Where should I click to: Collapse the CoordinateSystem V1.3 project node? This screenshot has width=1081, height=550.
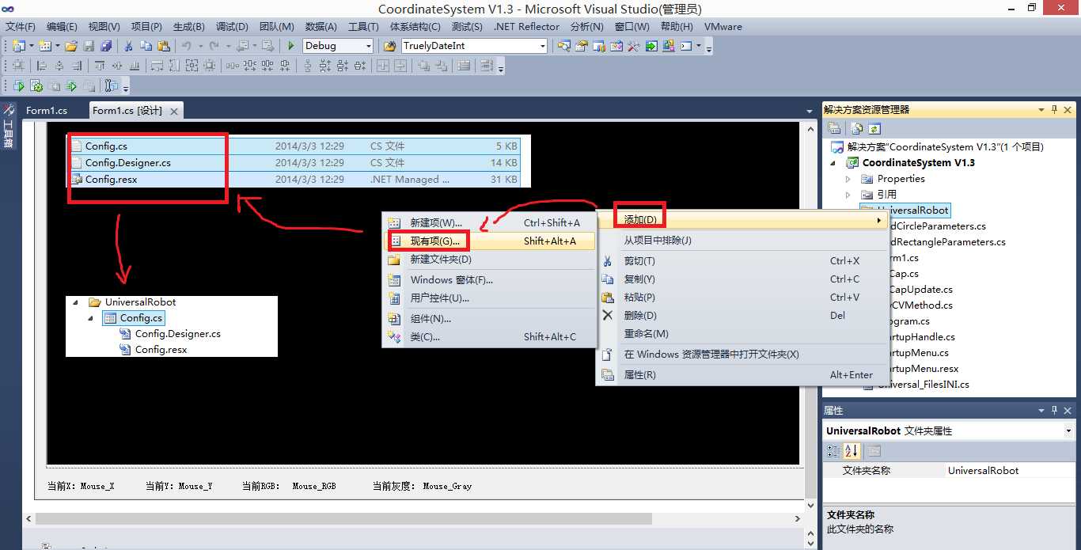(x=833, y=163)
